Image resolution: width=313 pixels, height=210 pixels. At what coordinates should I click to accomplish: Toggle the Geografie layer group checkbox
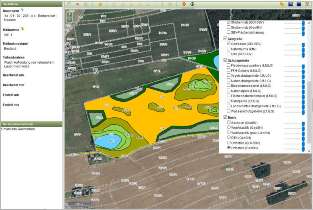[x=225, y=38]
